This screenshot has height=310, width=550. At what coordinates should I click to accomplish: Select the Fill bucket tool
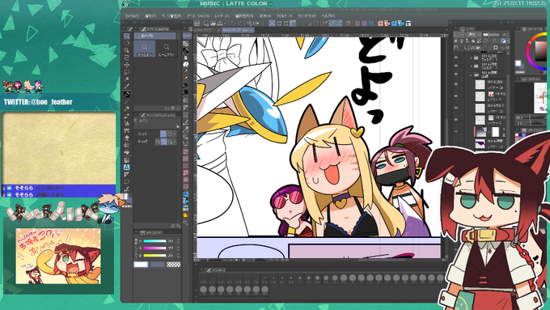pos(127,152)
